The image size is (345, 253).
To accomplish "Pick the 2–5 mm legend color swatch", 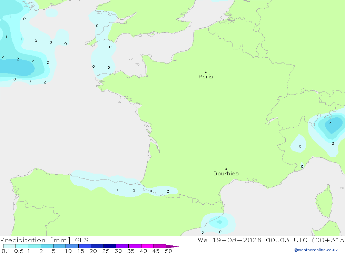I will pyautogui.click(x=47, y=246).
